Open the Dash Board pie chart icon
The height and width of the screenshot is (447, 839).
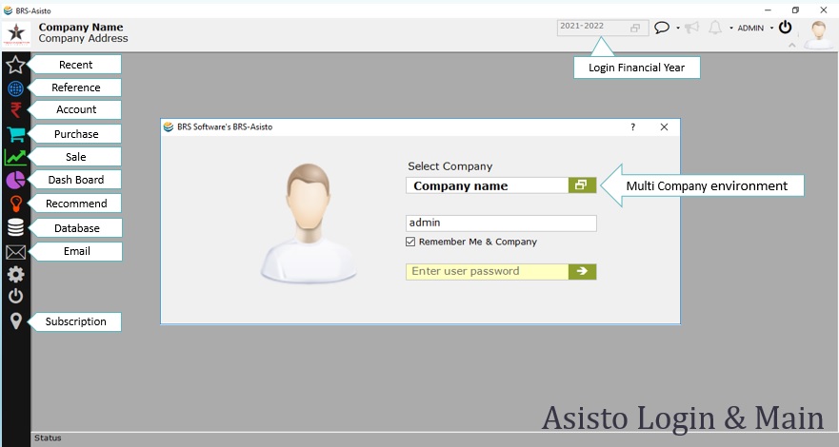pos(16,181)
